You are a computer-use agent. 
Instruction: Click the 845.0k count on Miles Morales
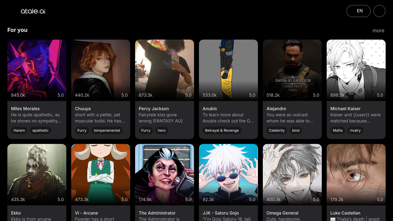click(18, 95)
